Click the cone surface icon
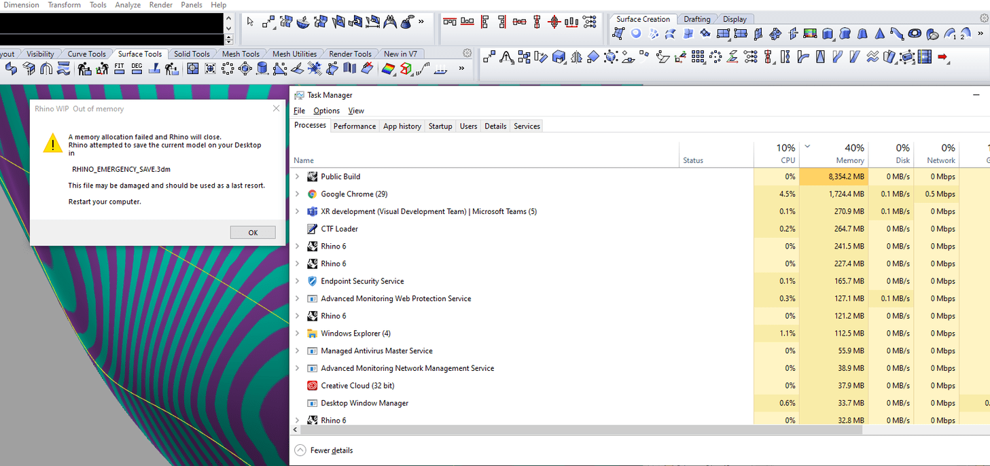 coord(879,33)
